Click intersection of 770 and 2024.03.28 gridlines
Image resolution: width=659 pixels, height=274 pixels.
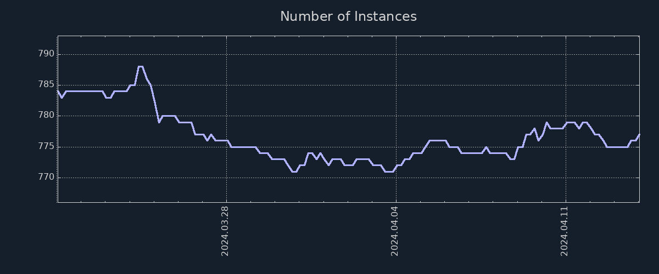click(x=227, y=178)
